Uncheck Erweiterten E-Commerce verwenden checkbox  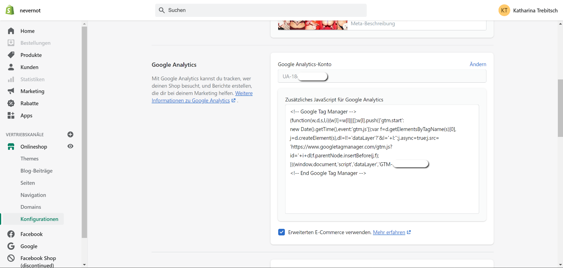[281, 232]
